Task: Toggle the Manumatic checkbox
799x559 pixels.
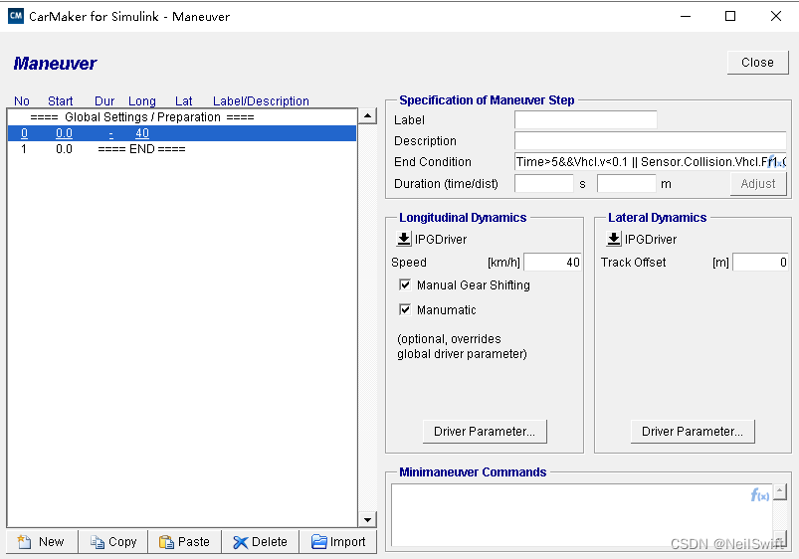Action: (405, 309)
